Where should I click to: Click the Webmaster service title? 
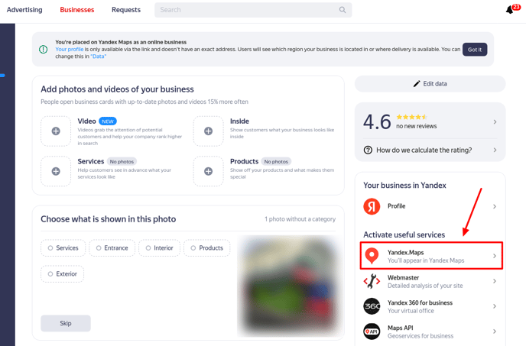[403, 277]
